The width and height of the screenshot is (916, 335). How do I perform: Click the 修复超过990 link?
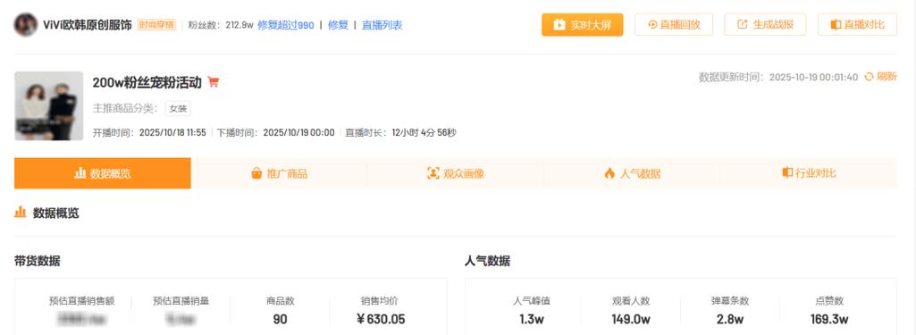click(286, 25)
